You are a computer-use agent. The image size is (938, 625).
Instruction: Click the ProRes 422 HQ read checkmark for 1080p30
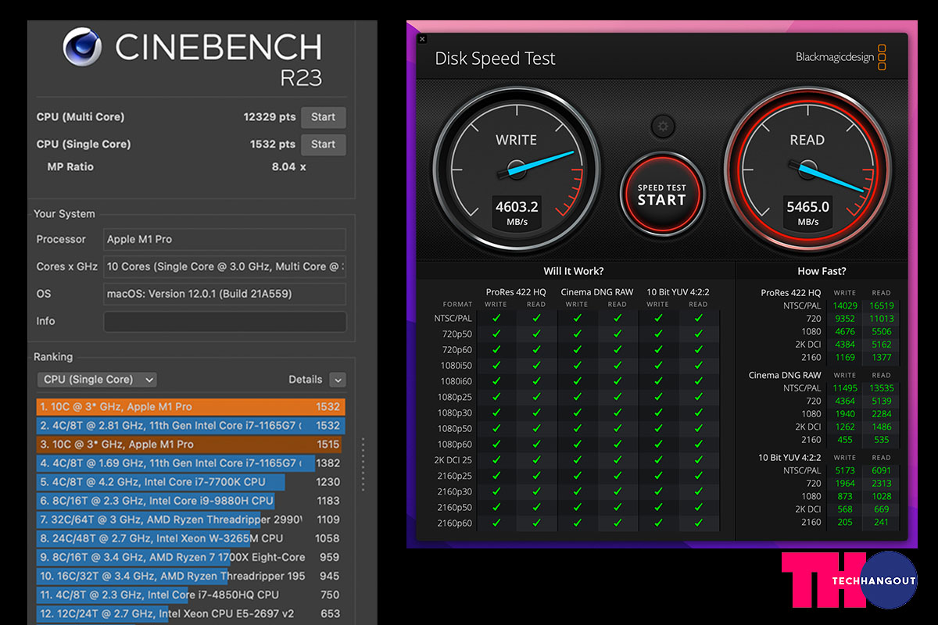pos(536,413)
